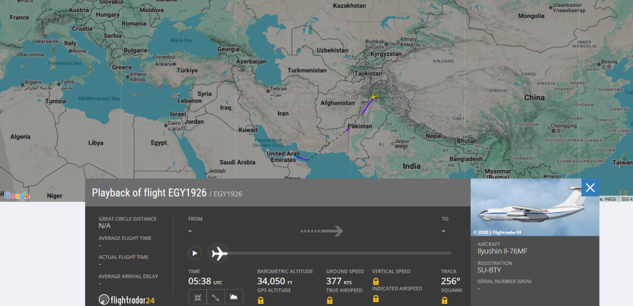633x306 pixels.
Task: Click the locked vertical speed icon
Action: click(375, 282)
